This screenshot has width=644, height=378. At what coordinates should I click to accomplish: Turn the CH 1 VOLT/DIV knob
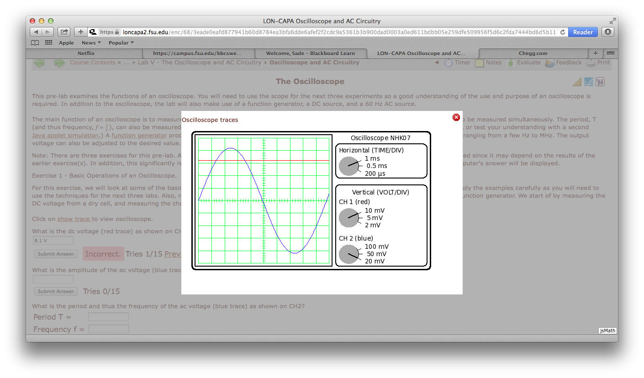[x=349, y=218]
